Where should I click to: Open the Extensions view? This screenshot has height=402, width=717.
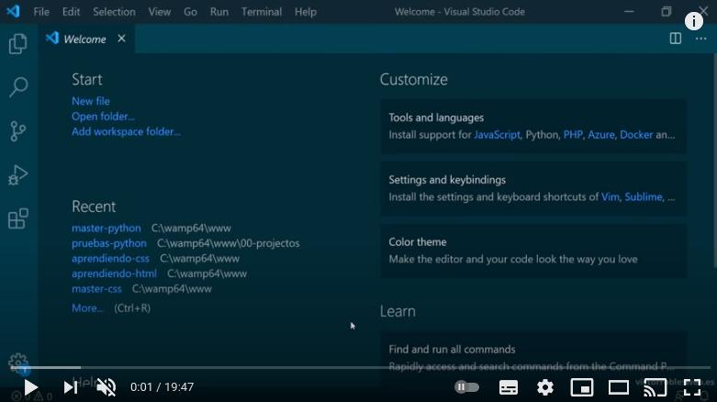coord(18,218)
